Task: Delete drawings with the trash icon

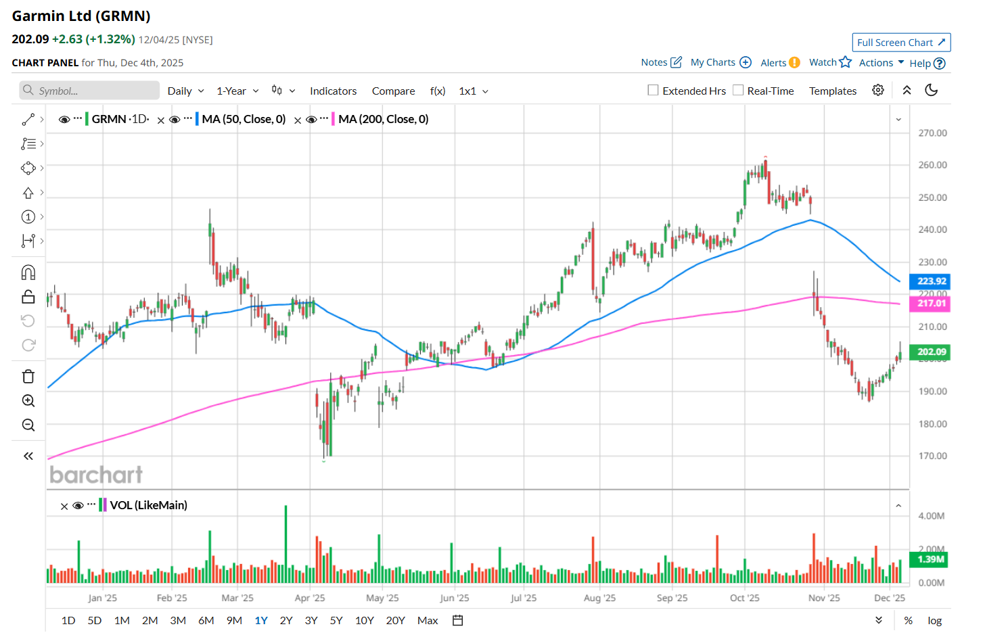Action: (28, 377)
